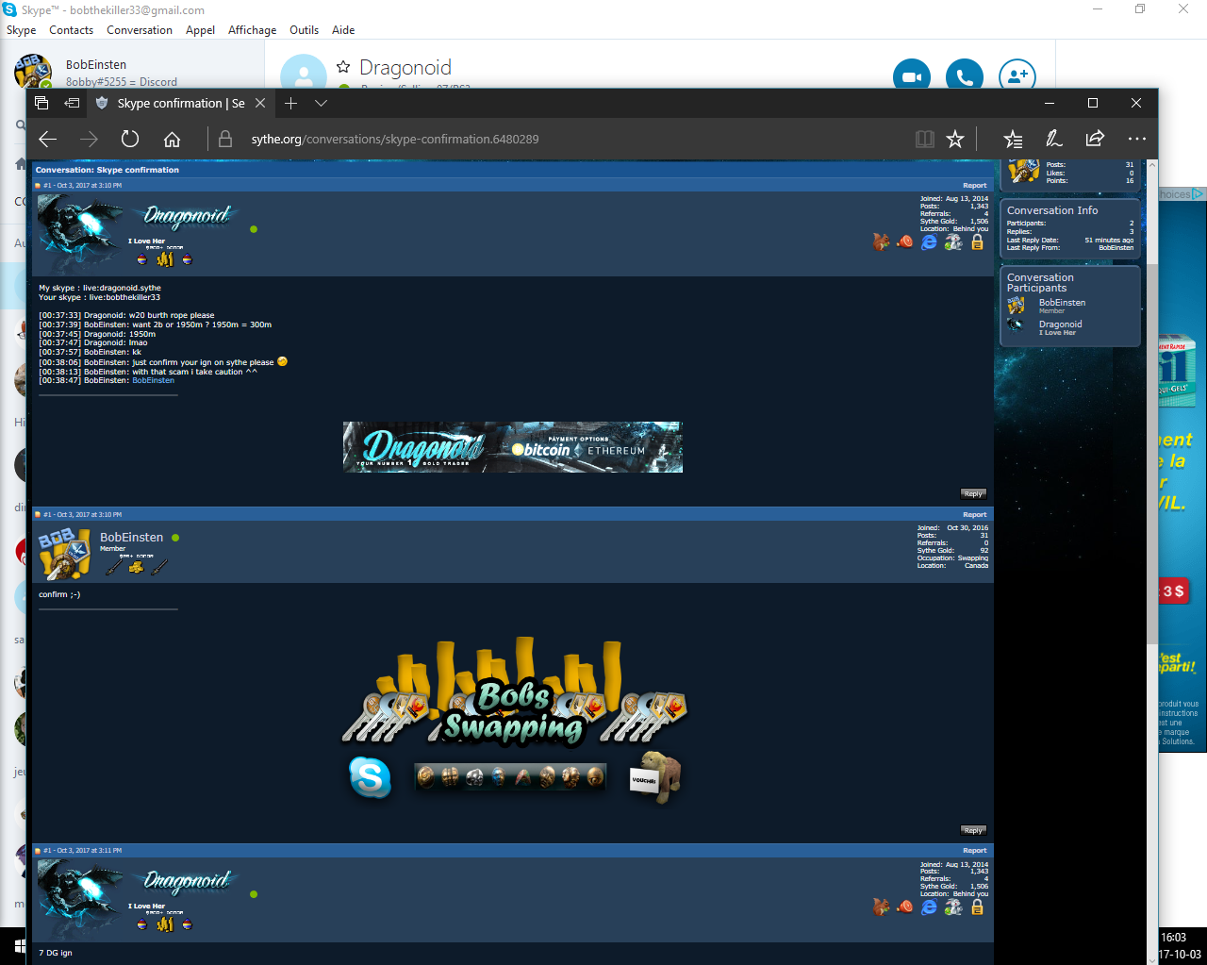The width and height of the screenshot is (1207, 965).
Task: Click the squirrel icon in the 3:11 PM post
Action: (x=881, y=907)
